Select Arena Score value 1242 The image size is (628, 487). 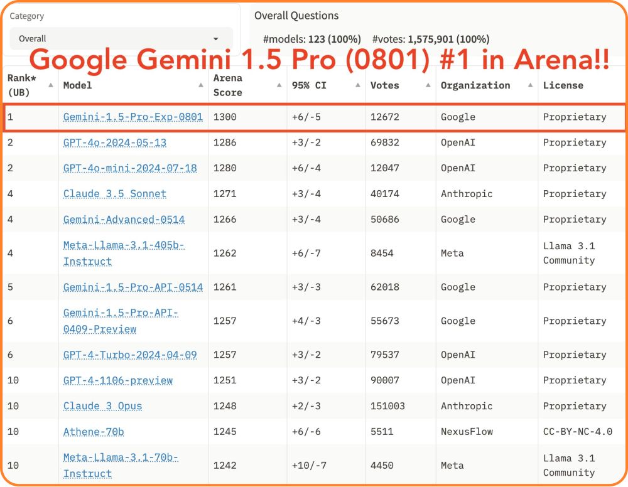(225, 466)
